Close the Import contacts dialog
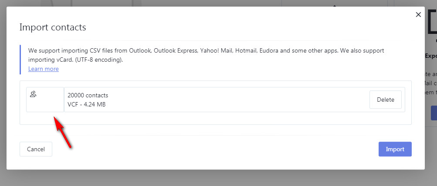This screenshot has height=186, width=437. [x=418, y=15]
